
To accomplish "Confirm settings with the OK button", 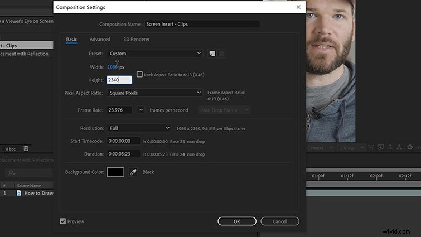I will 237,221.
